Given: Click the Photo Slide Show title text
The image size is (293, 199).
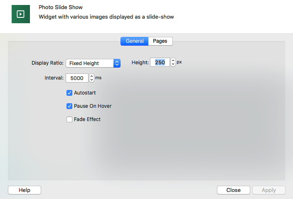Looking at the screenshot, I should pyautogui.click(x=61, y=7).
